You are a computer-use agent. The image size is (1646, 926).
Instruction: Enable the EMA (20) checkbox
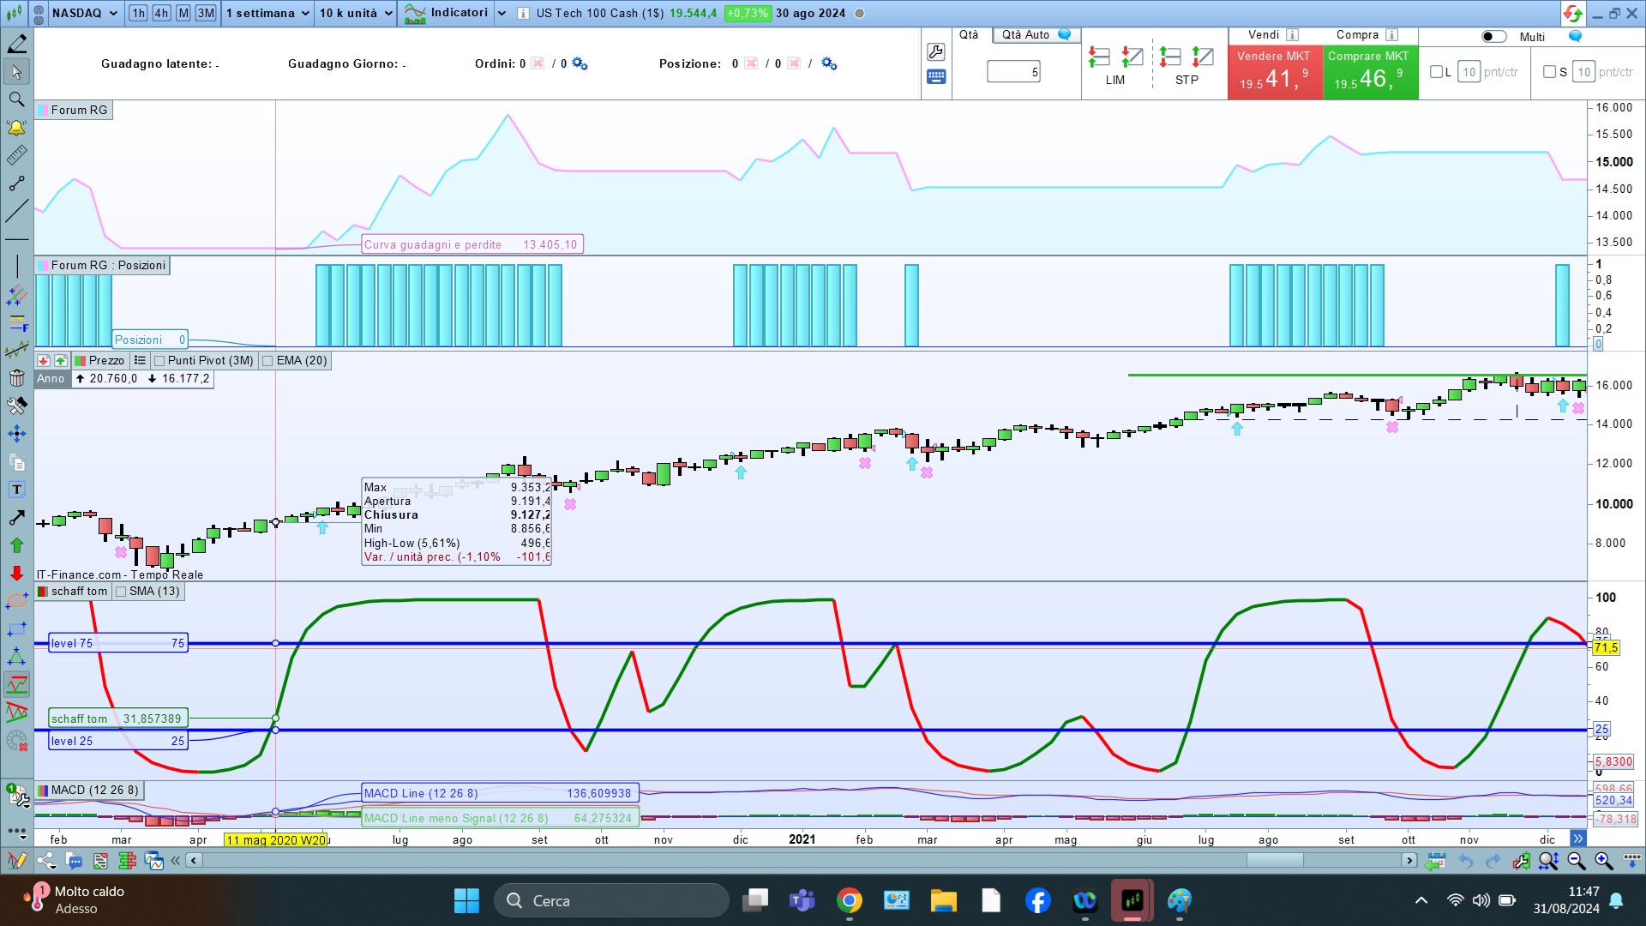point(268,361)
